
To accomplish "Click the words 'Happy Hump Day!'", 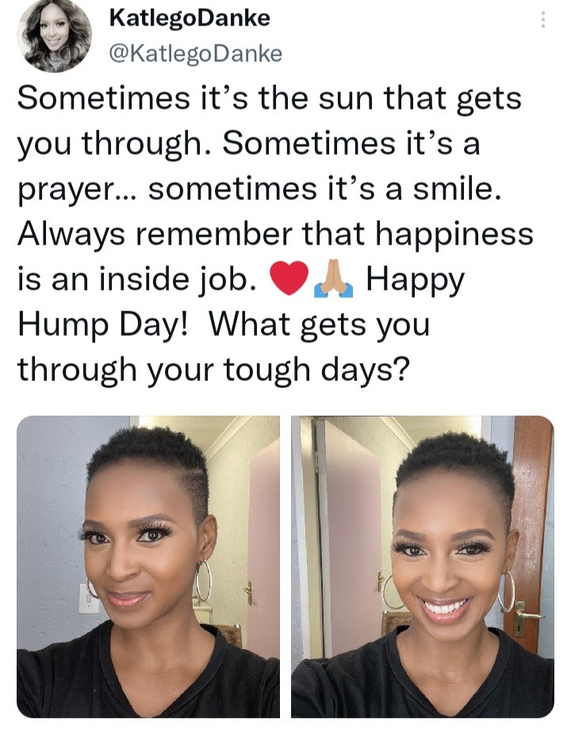I will (x=242, y=302).
